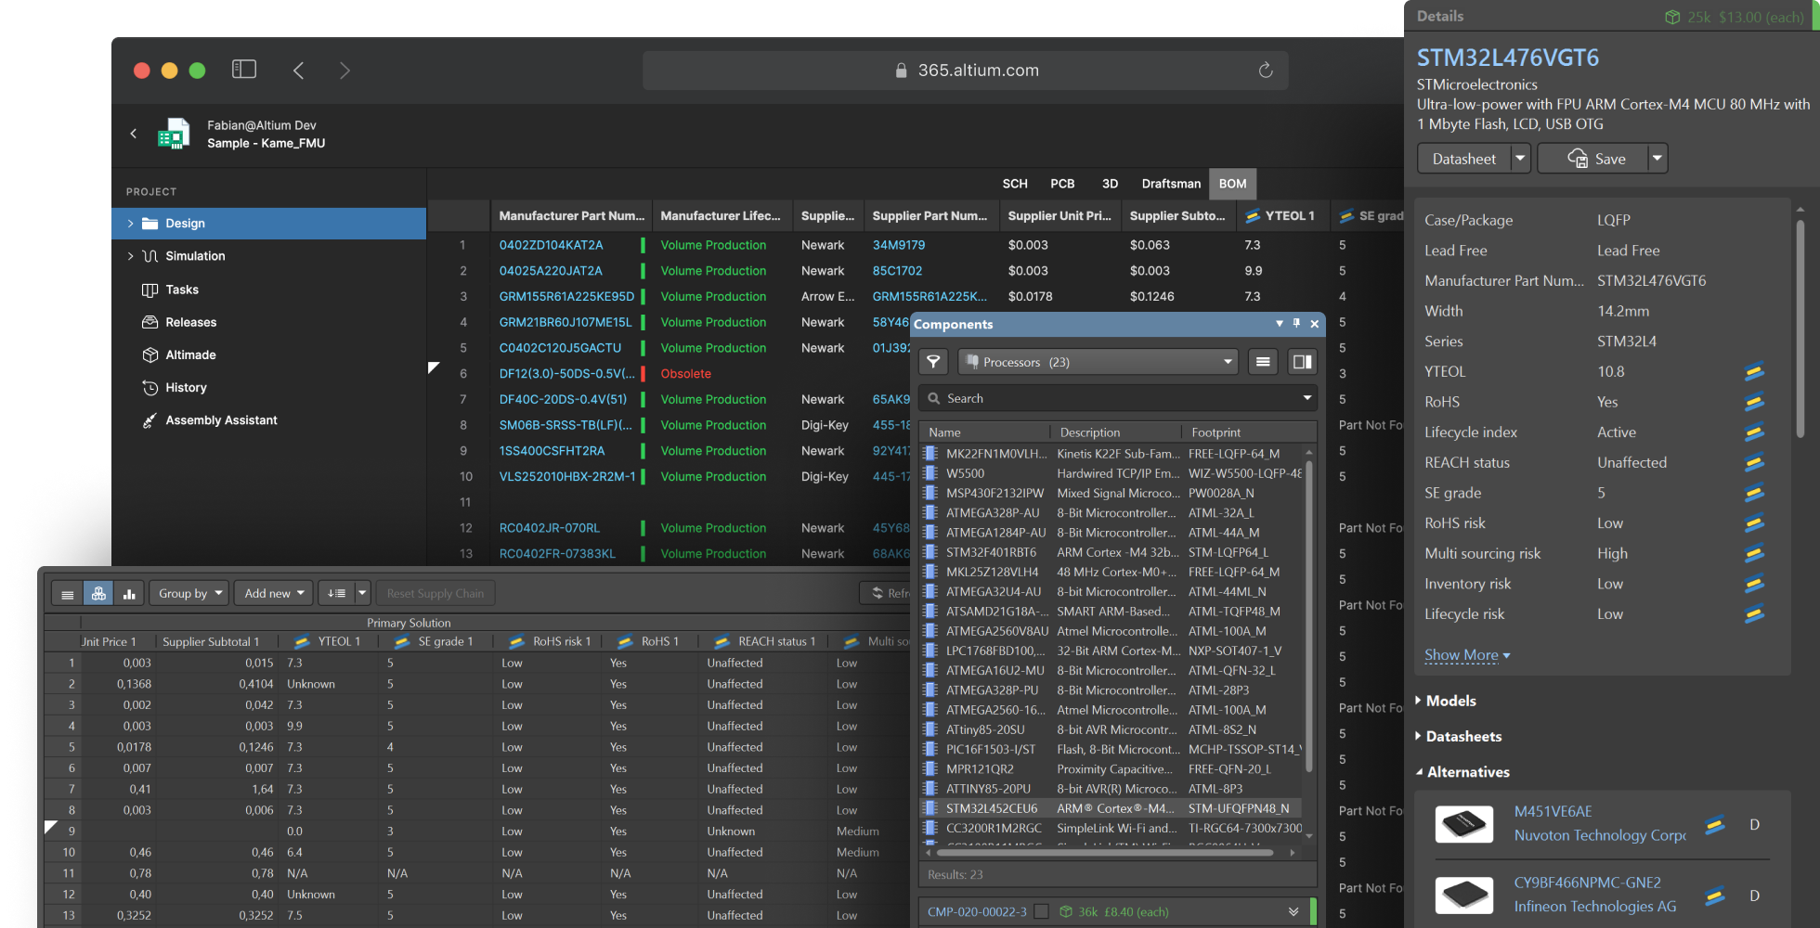This screenshot has width=1820, height=928.
Task: Pin the Components panel
Action: (1296, 324)
